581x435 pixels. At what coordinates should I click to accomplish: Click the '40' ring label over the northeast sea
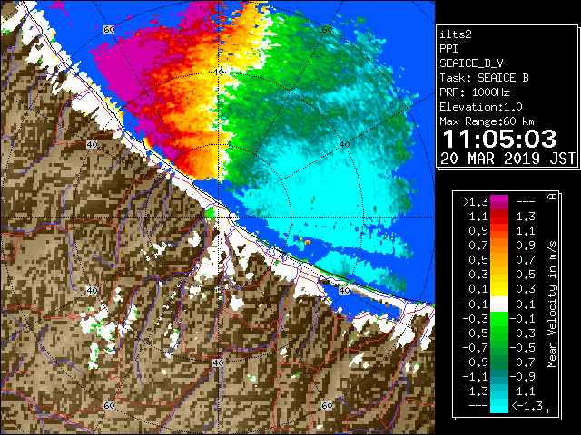coord(345,145)
